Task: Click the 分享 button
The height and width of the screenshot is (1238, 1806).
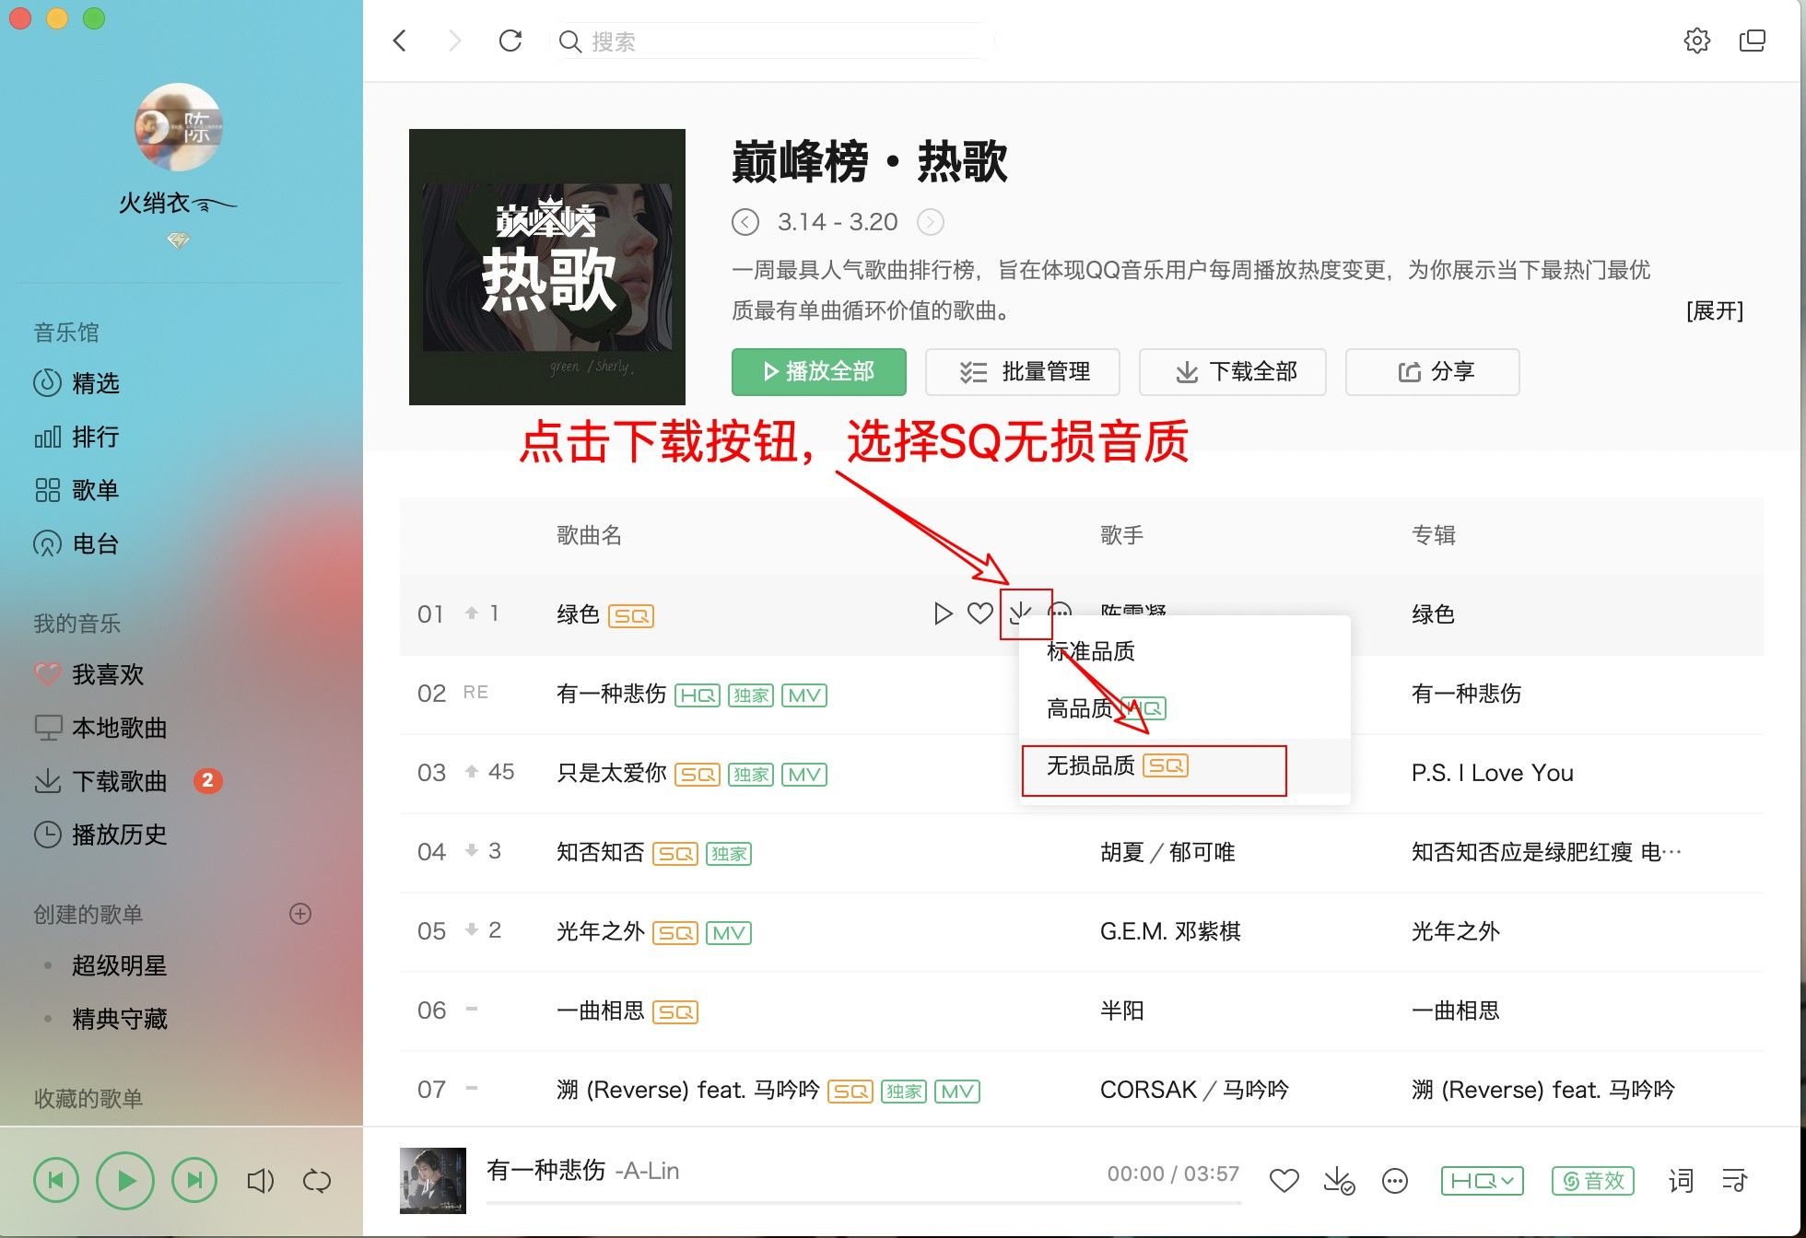Action: pos(1433,371)
